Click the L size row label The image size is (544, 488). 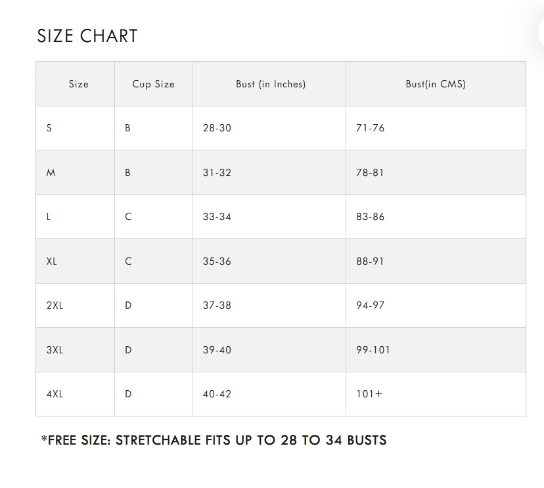pyautogui.click(x=48, y=217)
